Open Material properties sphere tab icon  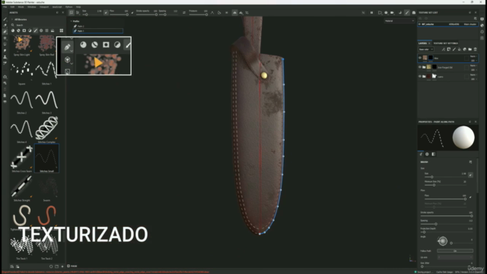point(427,154)
